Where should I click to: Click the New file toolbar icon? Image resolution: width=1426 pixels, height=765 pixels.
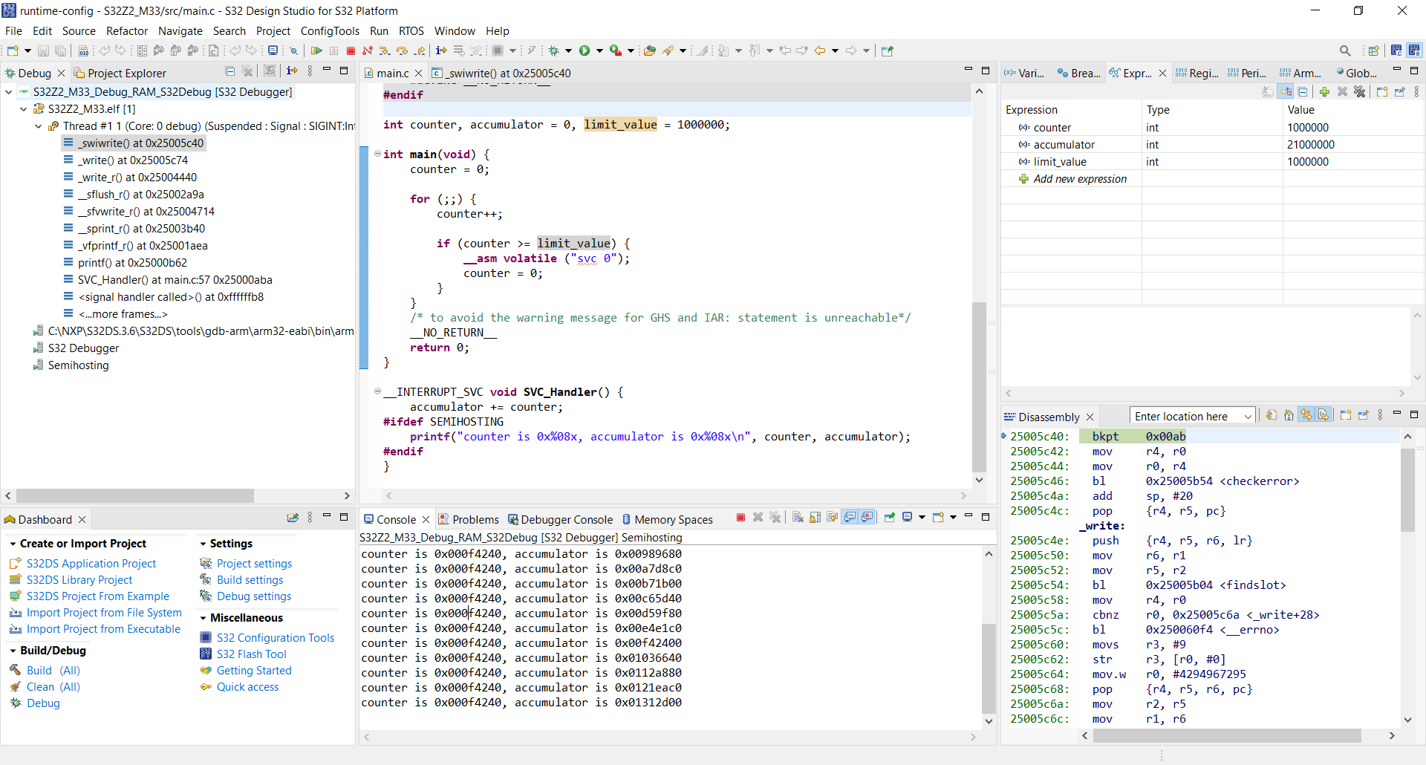13,51
